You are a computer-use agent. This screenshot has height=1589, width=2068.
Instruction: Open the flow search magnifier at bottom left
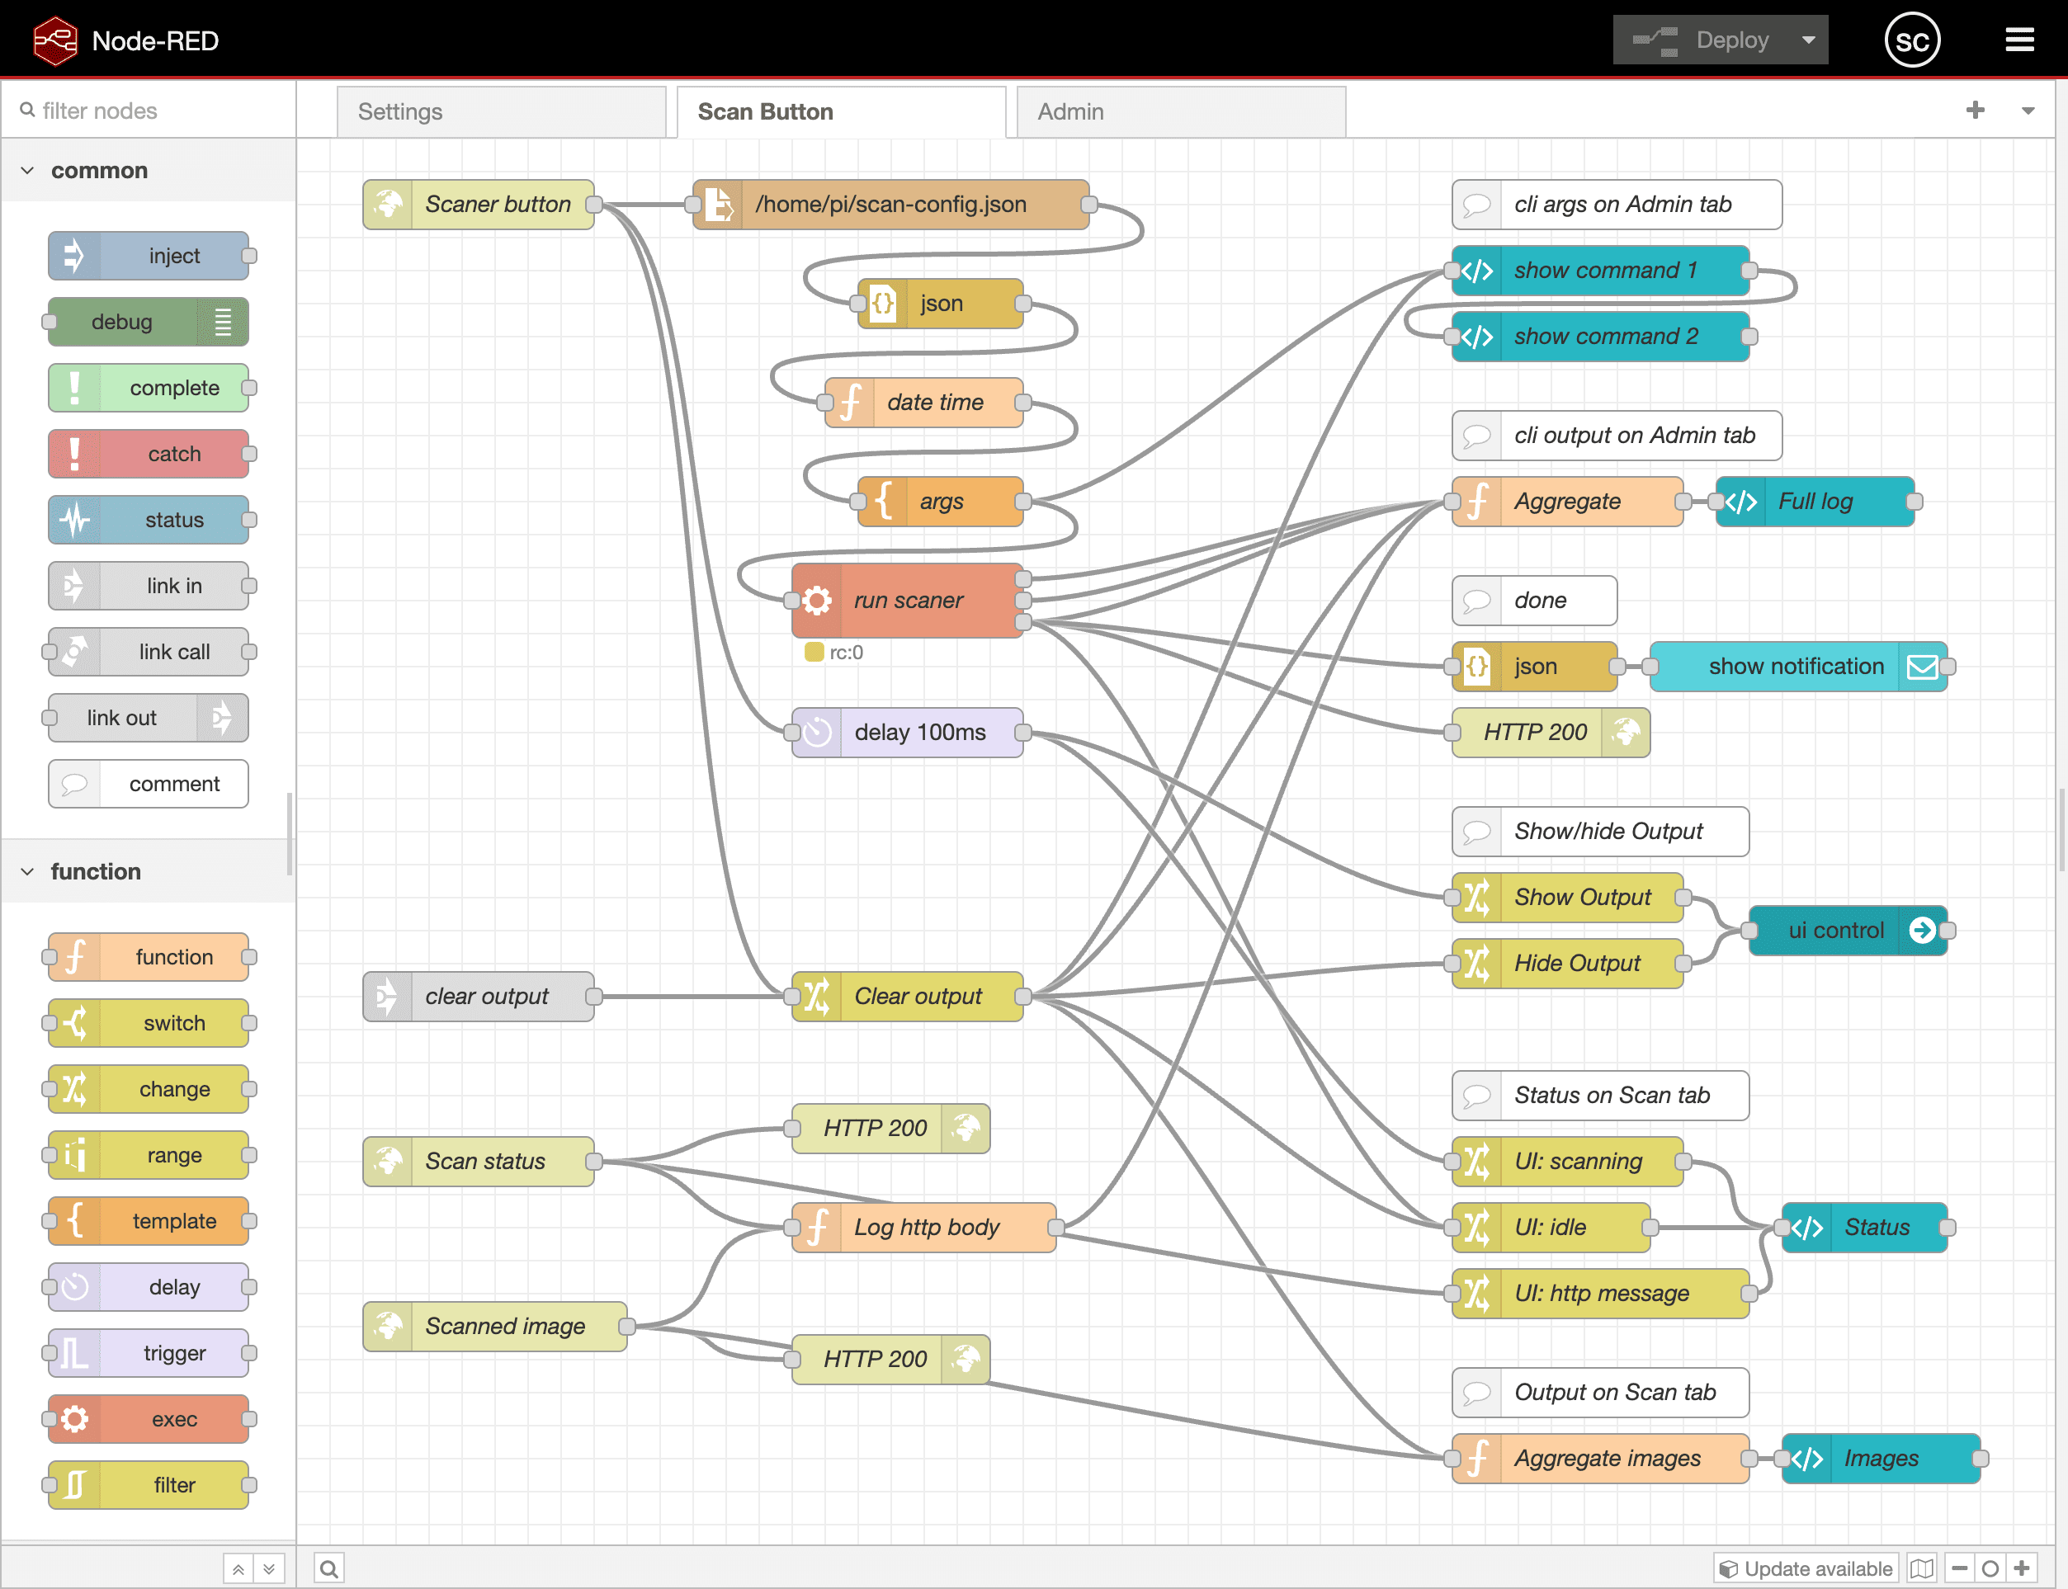(x=328, y=1568)
